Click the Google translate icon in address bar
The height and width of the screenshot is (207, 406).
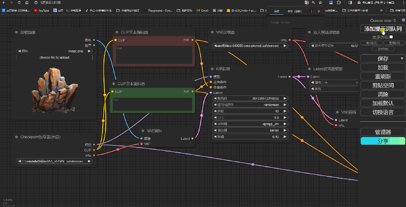coord(307,3)
